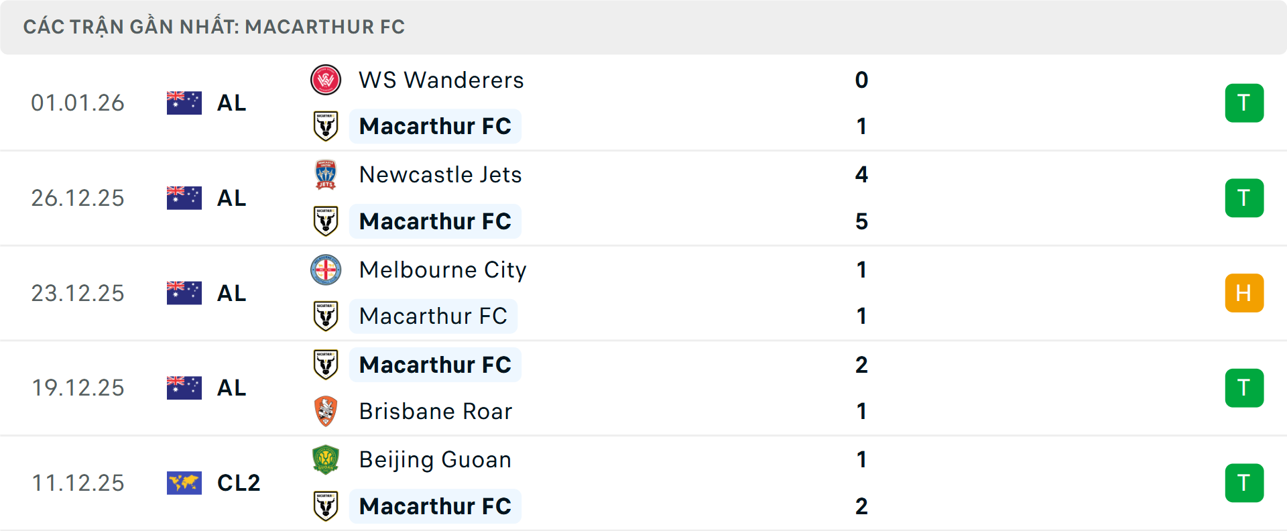Click green T result badge for 01.01.26
This screenshot has height=531, width=1287.
pyautogui.click(x=1244, y=103)
